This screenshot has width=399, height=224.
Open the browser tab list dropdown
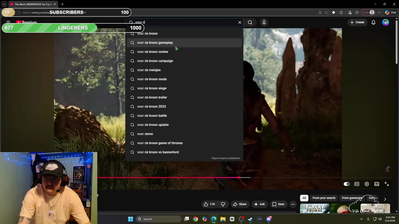4,4
